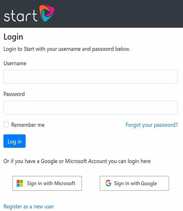Choose Sign in with Google button
Screen dimensions: 183x211
(134, 183)
